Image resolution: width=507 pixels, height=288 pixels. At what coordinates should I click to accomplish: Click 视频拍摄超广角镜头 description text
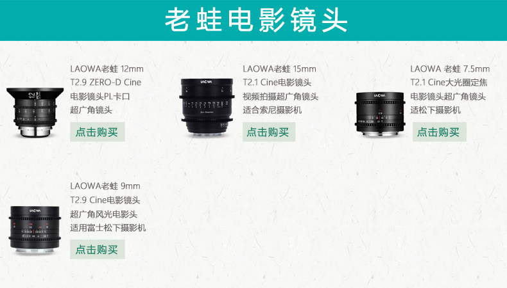click(280, 97)
